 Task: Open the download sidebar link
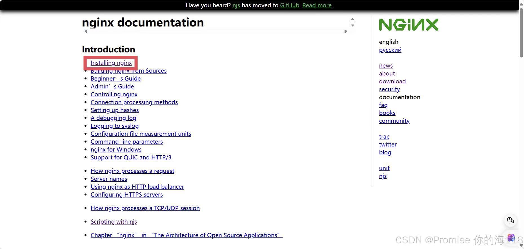click(x=392, y=81)
